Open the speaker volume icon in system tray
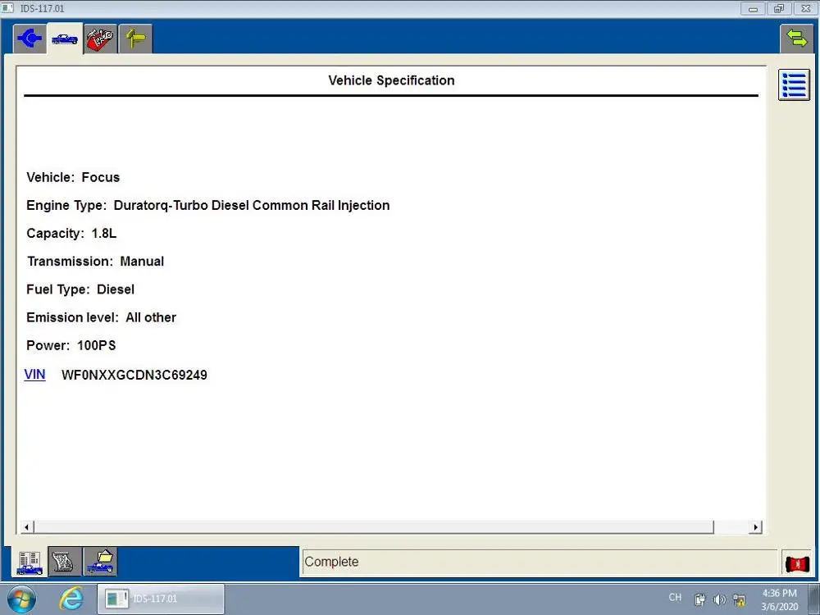 click(x=719, y=599)
